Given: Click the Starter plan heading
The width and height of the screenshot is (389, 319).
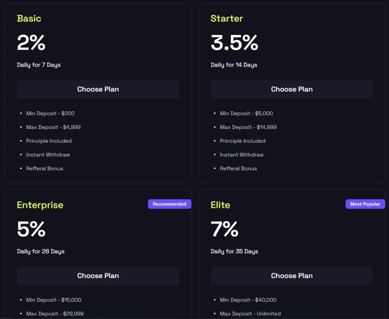Looking at the screenshot, I should 227,18.
